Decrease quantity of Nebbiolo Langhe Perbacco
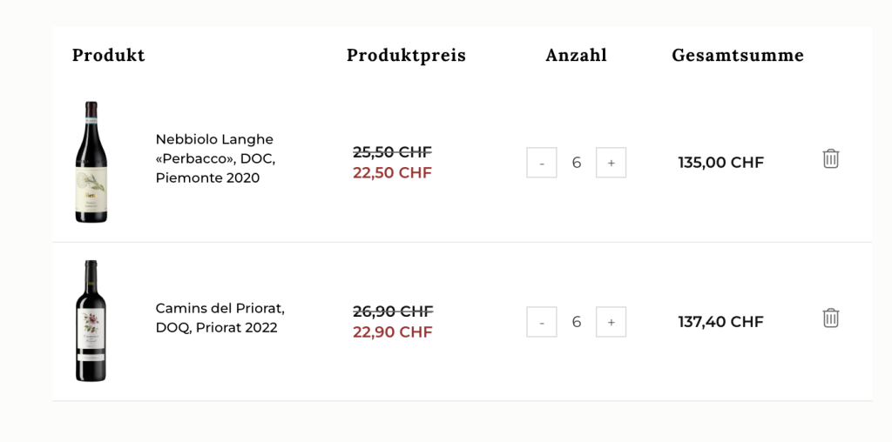Screen dimensions: 892x442 tap(542, 163)
